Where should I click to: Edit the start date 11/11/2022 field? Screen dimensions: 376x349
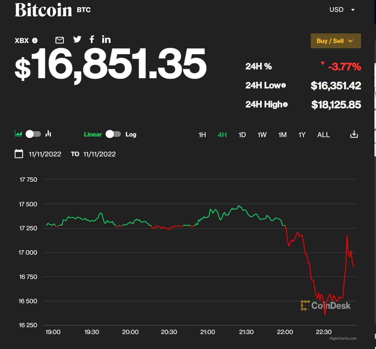45,154
